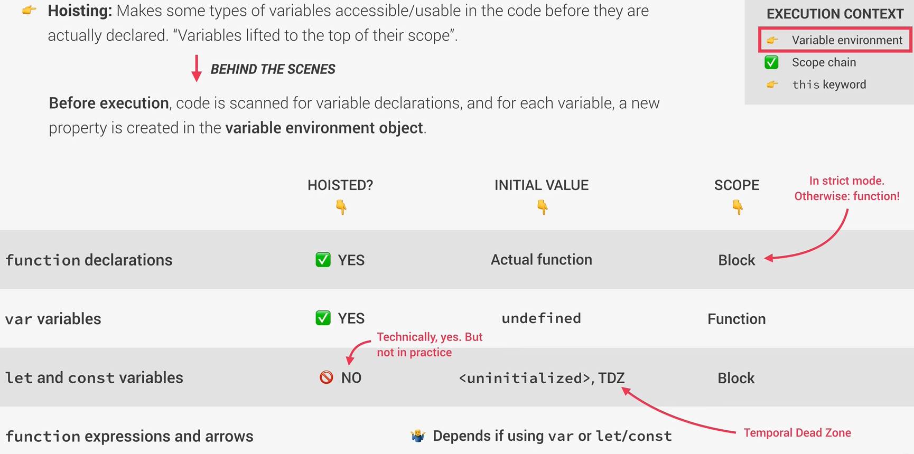
Task: Select the EXECUTION CONTEXT heading
Action: point(835,14)
